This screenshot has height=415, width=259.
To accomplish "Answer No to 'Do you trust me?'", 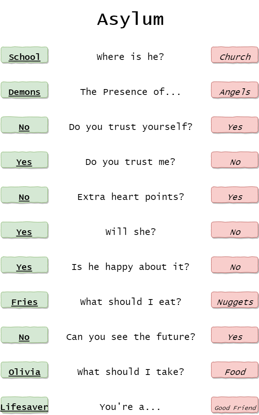I will click(235, 160).
